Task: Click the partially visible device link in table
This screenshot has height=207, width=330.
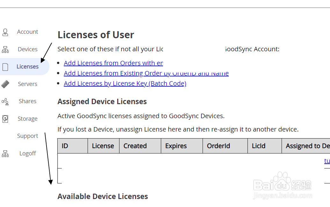Action: coord(327,161)
